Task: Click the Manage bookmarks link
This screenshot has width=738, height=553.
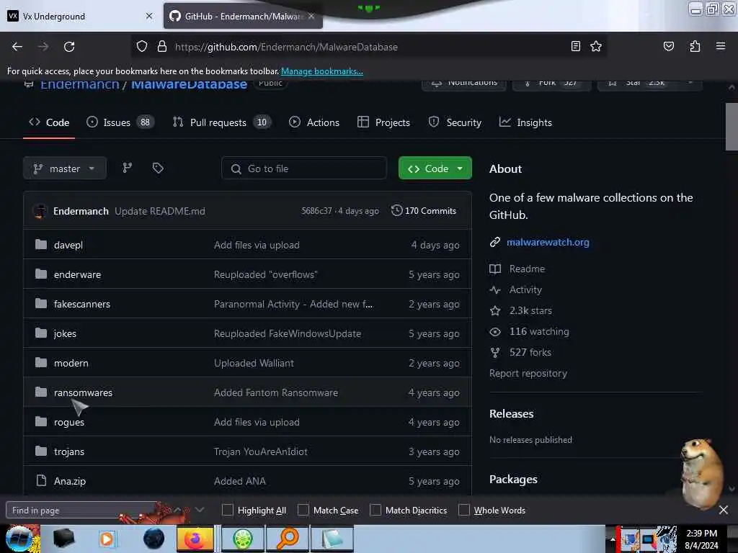Action: [322, 71]
